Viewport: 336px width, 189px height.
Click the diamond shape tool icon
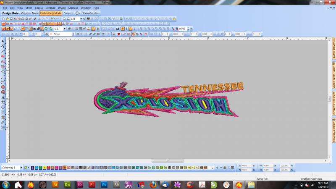point(3,107)
